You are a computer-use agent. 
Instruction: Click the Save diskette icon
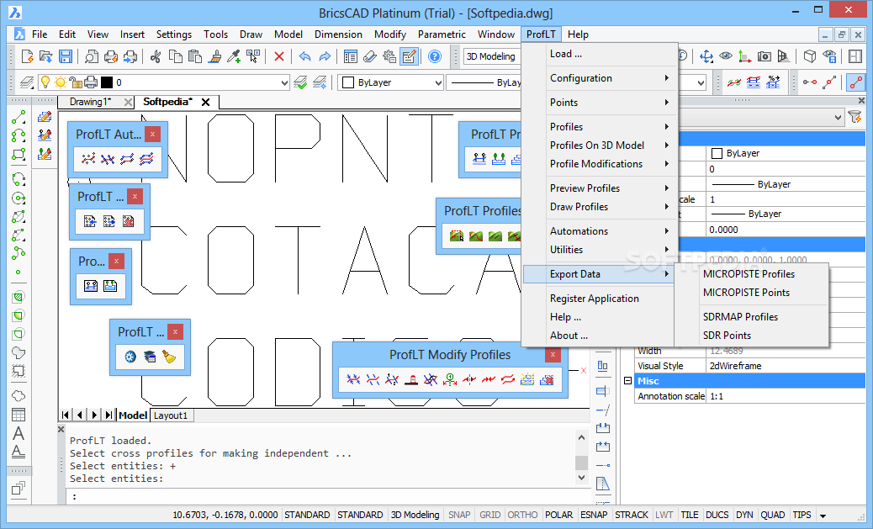(65, 56)
